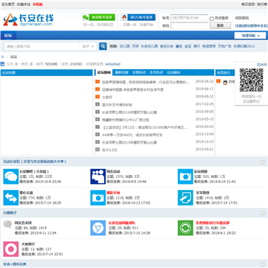Click the member avatar in 会员排行
268x268 pixels.
pos(226,83)
